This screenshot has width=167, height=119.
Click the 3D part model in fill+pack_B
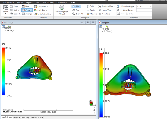click(34, 68)
